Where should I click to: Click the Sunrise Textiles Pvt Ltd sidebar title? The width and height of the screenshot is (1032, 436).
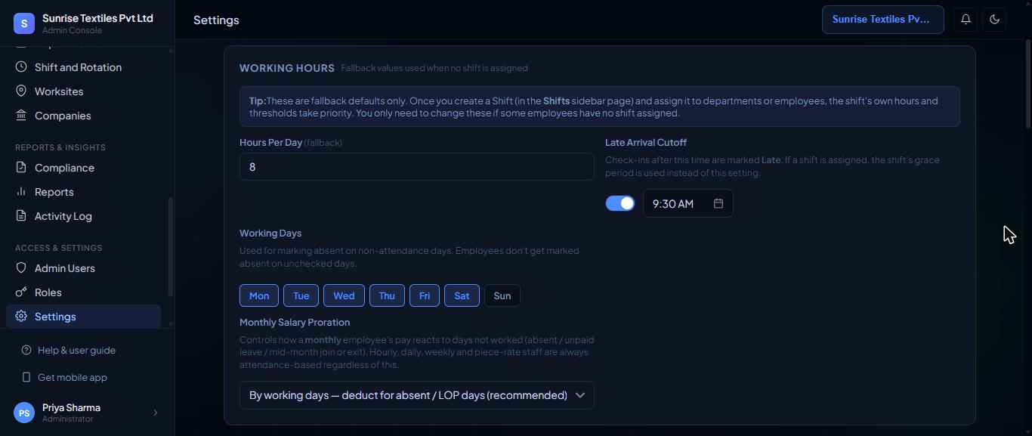click(97, 18)
